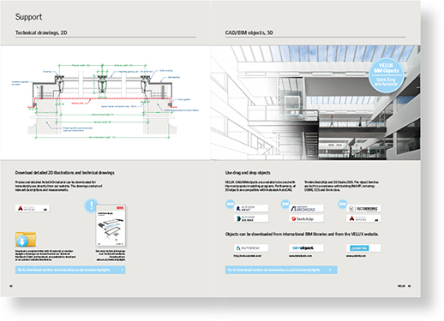Click the Technical handbook cover thumbnail

(111, 225)
